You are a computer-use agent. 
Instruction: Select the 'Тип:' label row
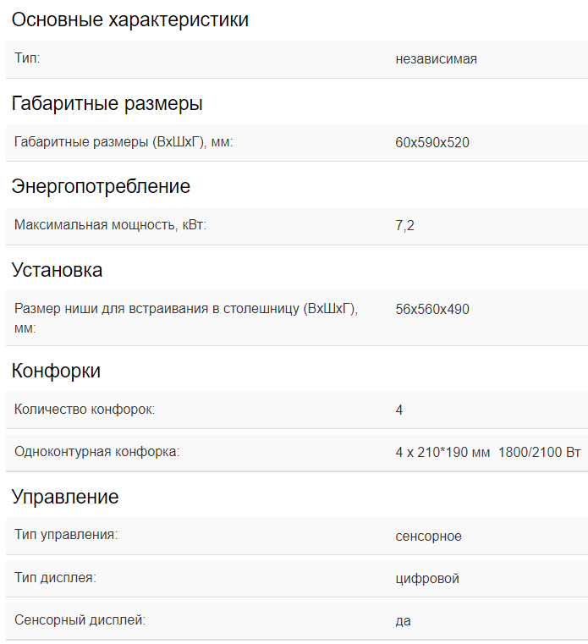297,59
